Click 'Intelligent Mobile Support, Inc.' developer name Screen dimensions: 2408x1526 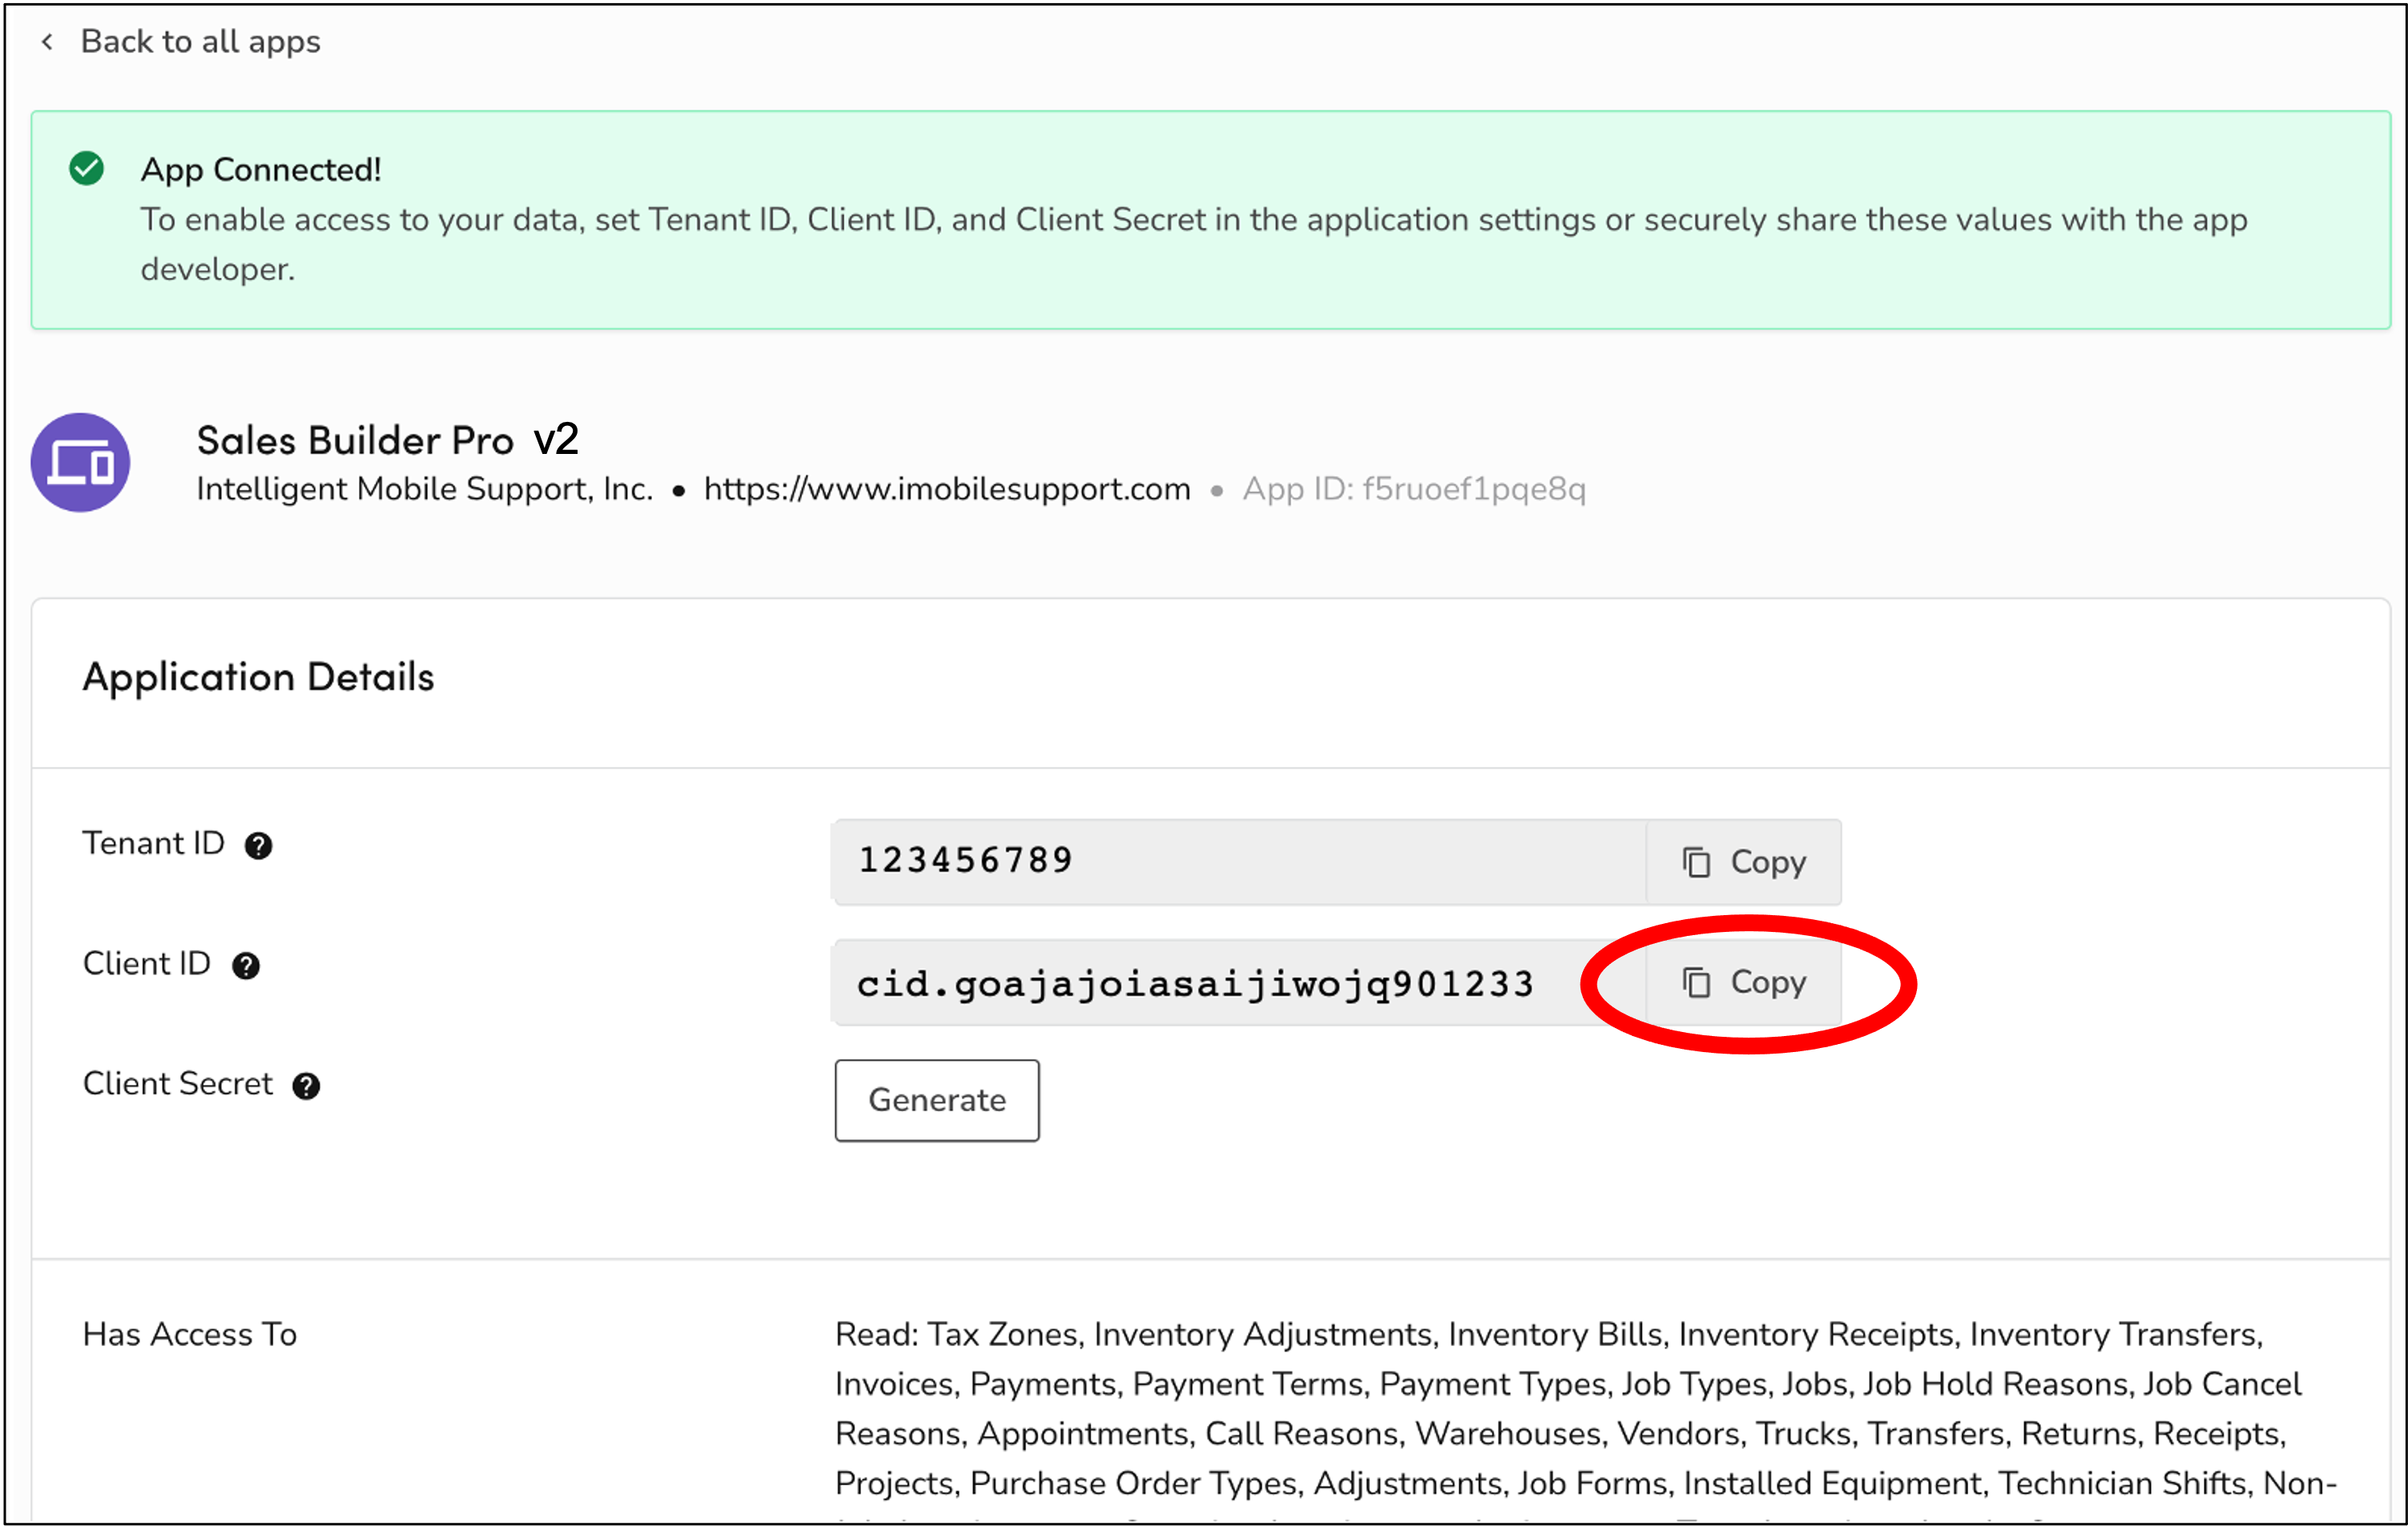click(x=424, y=488)
